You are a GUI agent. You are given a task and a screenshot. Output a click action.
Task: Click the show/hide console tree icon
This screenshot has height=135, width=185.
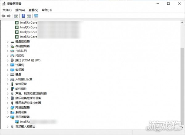point(16,16)
